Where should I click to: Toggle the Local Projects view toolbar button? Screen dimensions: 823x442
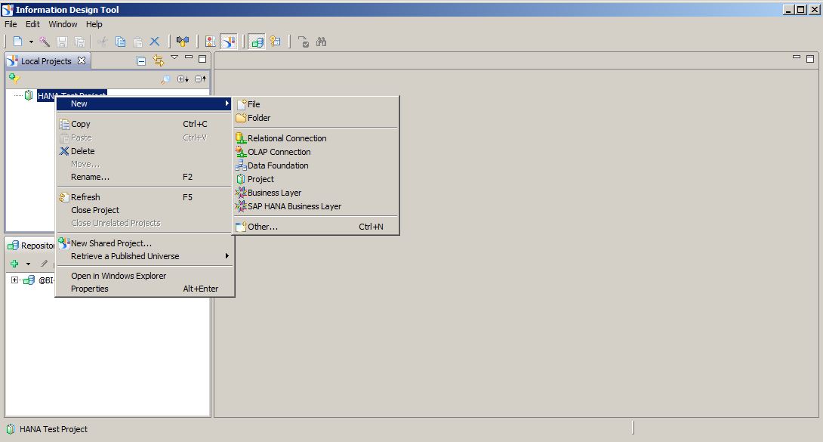[x=229, y=42]
